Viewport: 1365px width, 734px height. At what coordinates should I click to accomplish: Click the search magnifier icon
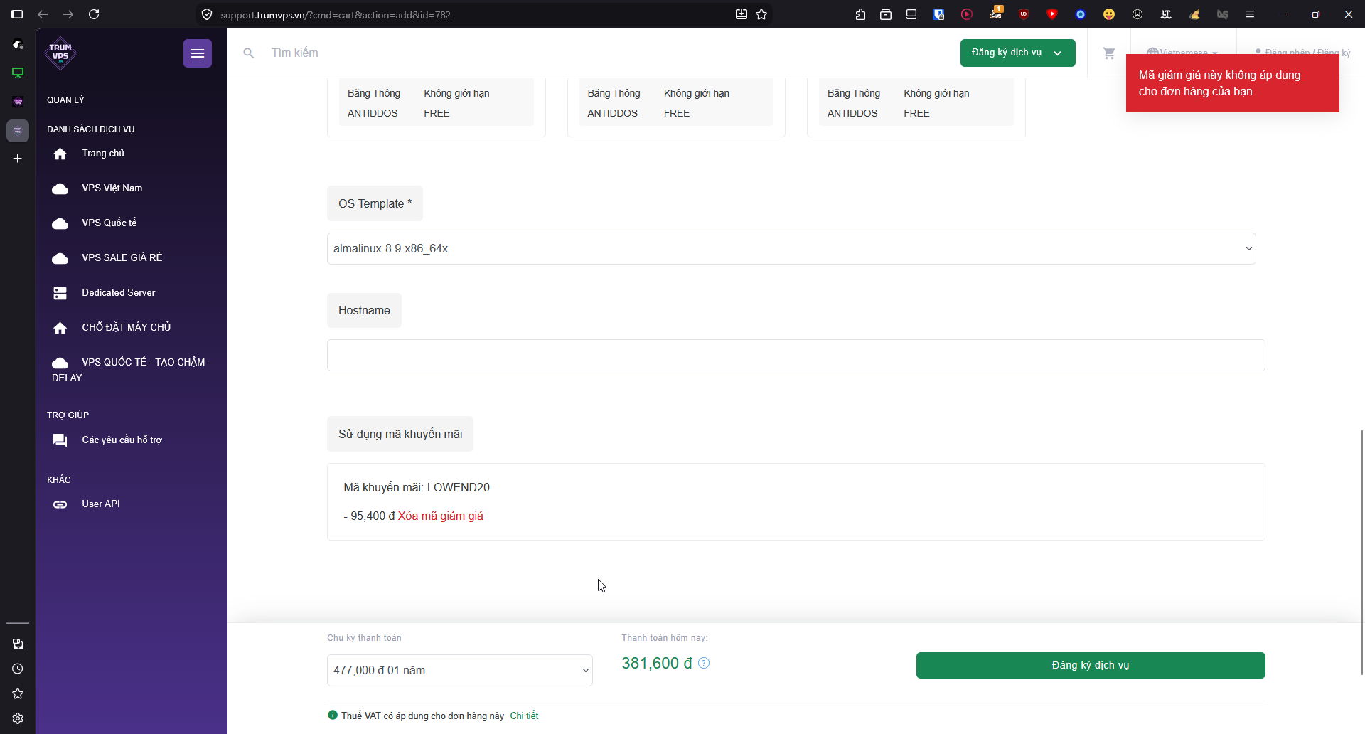pos(248,53)
